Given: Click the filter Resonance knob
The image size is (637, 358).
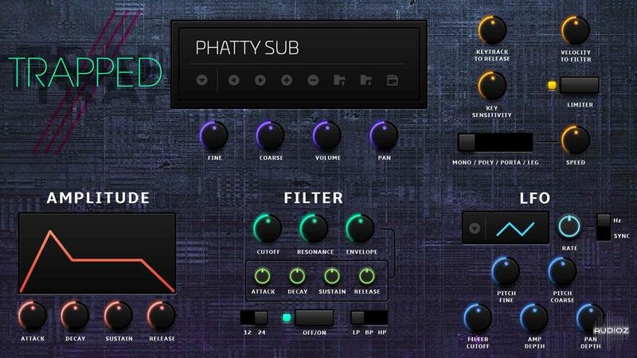Looking at the screenshot, I should click(314, 229).
